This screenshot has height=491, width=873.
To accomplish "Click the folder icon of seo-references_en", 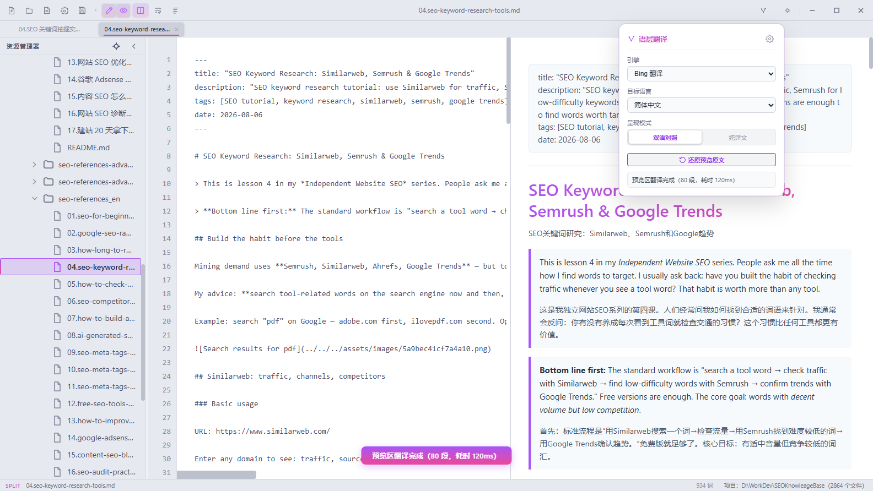I will coord(48,199).
